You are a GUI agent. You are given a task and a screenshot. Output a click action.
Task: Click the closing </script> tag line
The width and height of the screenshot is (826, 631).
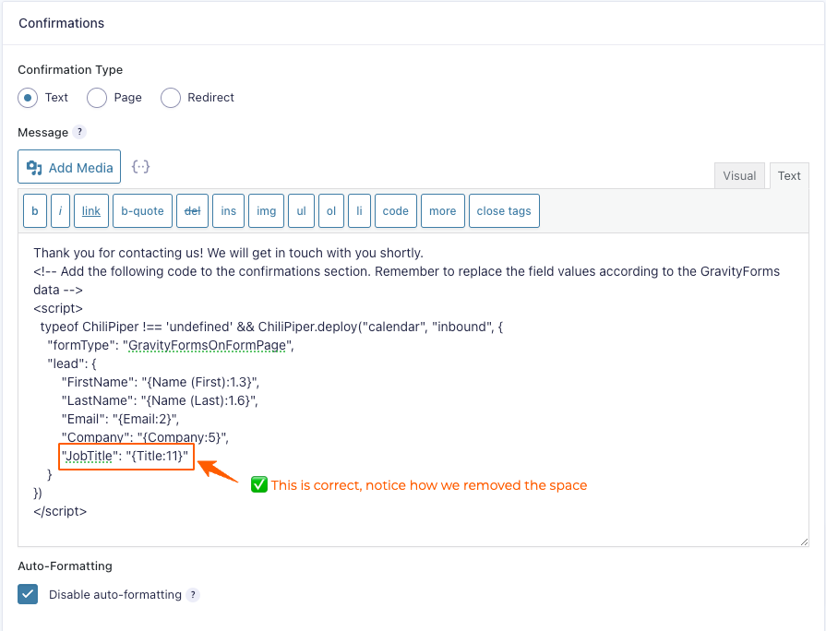60,511
